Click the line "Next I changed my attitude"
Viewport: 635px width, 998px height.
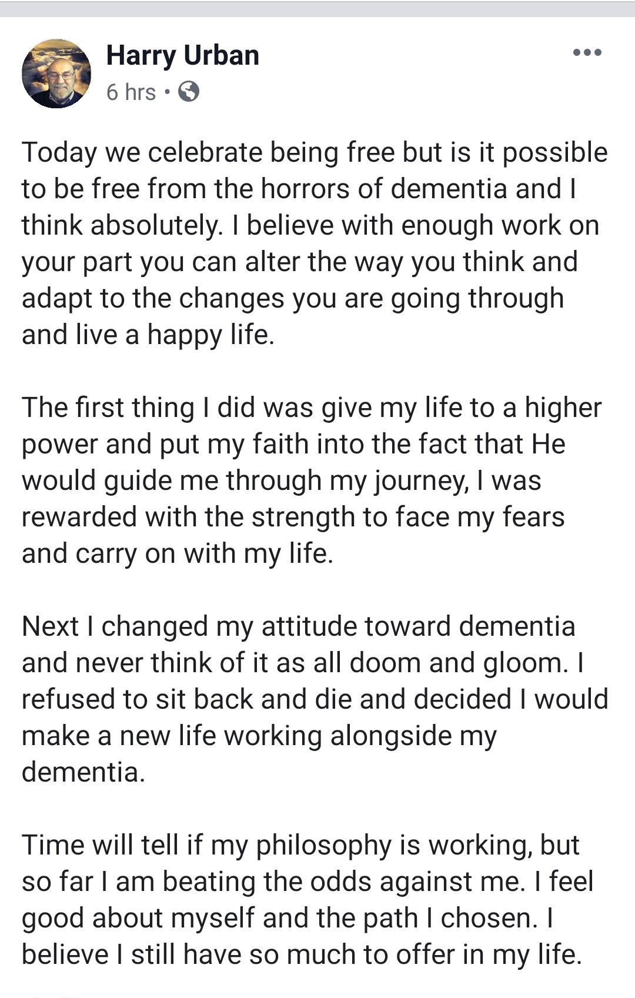pyautogui.click(x=298, y=626)
